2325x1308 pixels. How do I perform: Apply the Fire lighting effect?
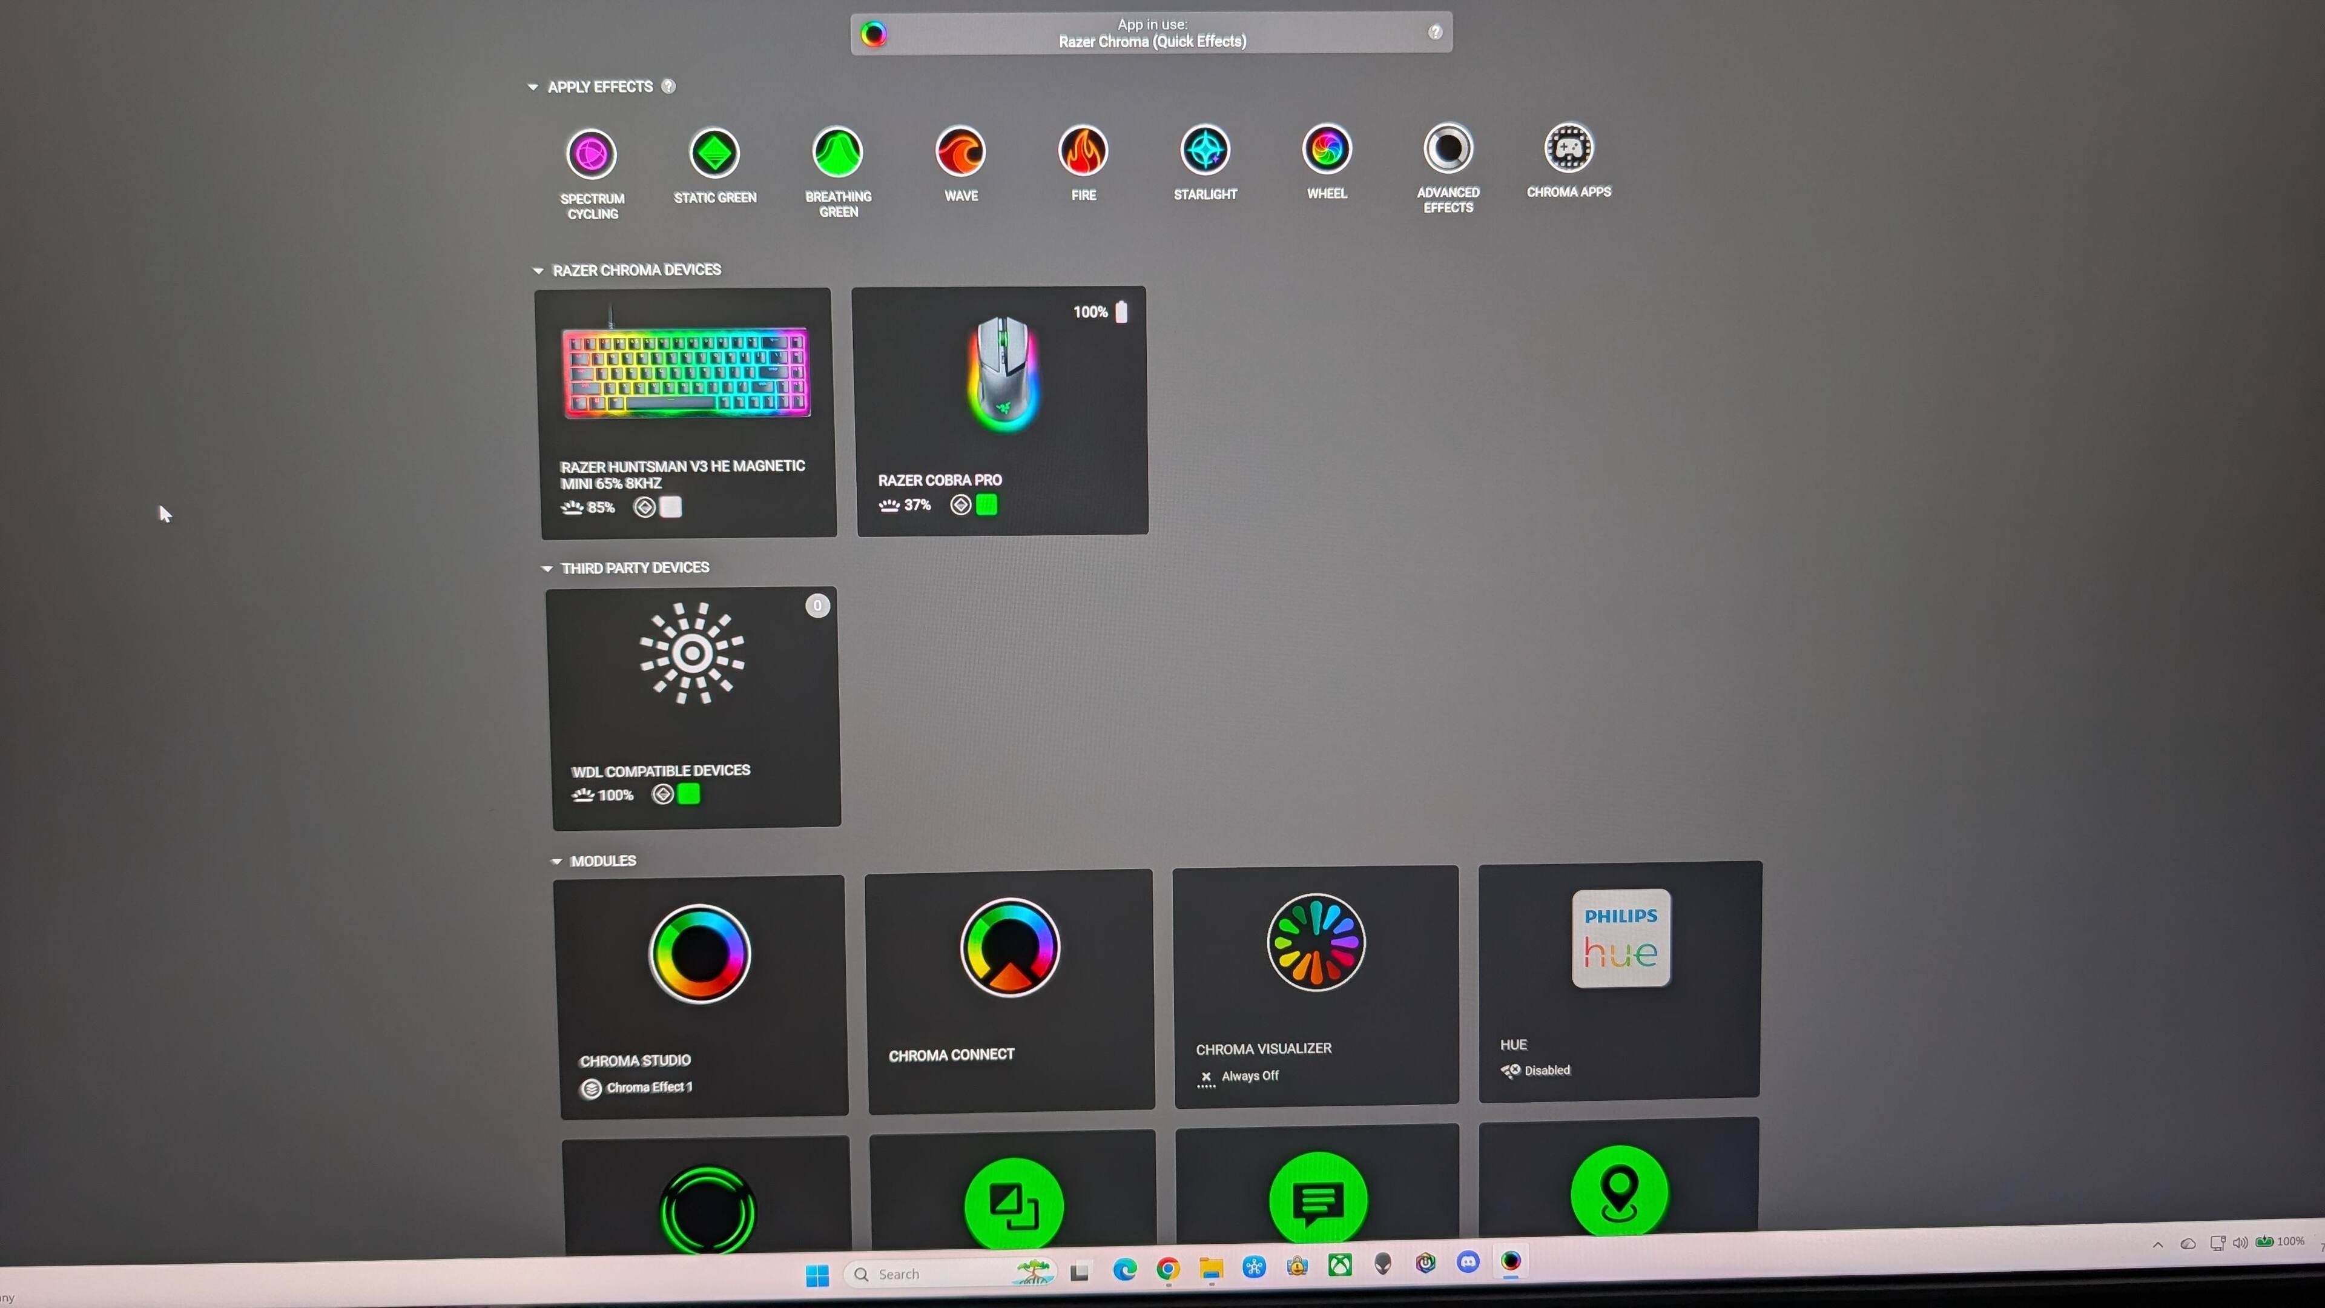pos(1083,162)
